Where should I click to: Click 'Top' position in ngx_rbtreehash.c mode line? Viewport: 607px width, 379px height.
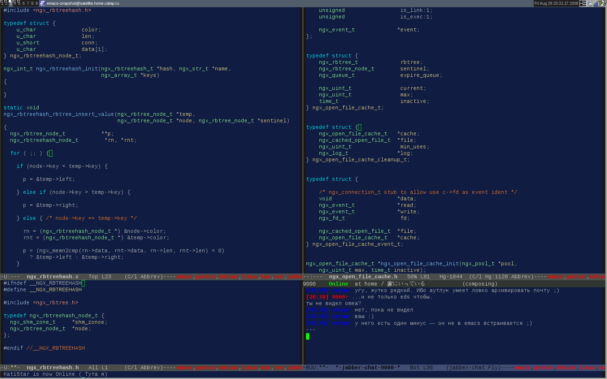(93, 277)
